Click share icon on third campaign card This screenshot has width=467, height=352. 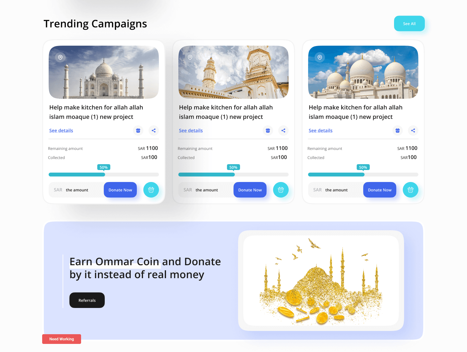(413, 131)
